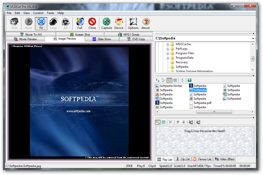Select the Softpedia1 image file
263x175 pixels.
pyautogui.click(x=232, y=99)
